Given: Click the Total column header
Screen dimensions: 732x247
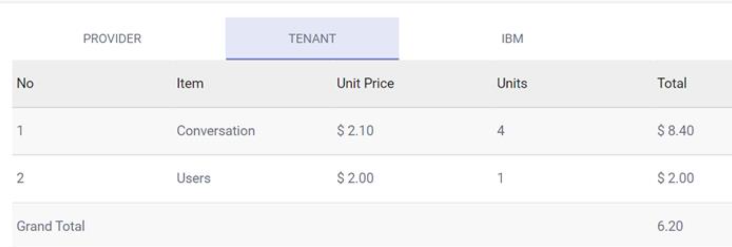Looking at the screenshot, I should 672,83.
